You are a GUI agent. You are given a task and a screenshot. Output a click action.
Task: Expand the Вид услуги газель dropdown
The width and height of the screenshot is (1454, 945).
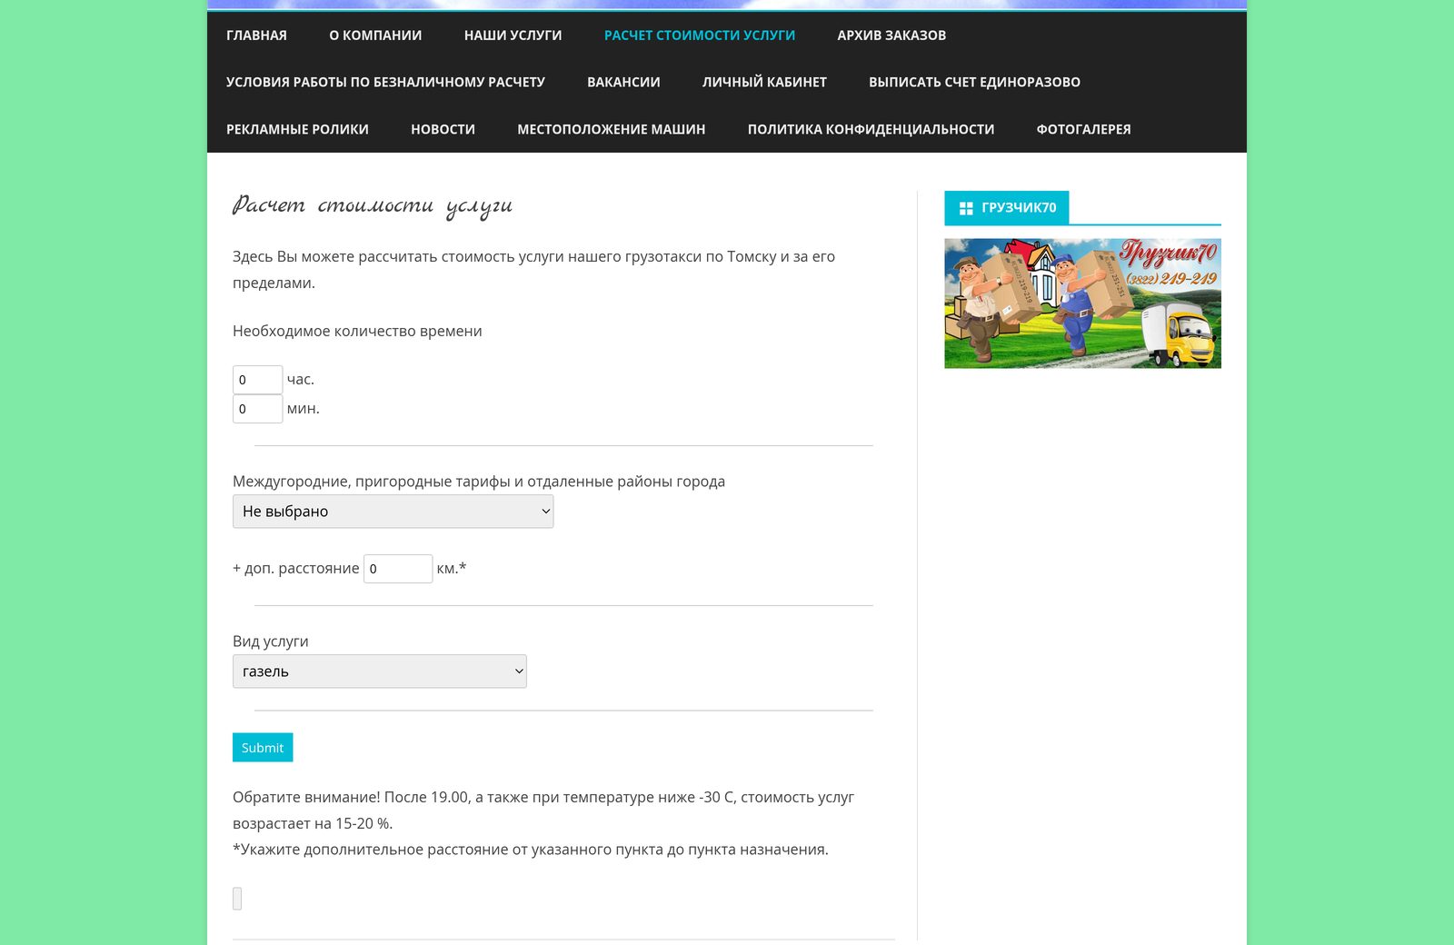[x=380, y=671]
